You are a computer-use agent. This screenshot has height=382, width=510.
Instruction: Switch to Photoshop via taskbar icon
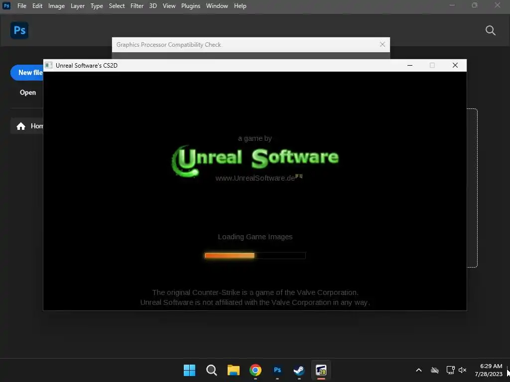click(x=277, y=370)
